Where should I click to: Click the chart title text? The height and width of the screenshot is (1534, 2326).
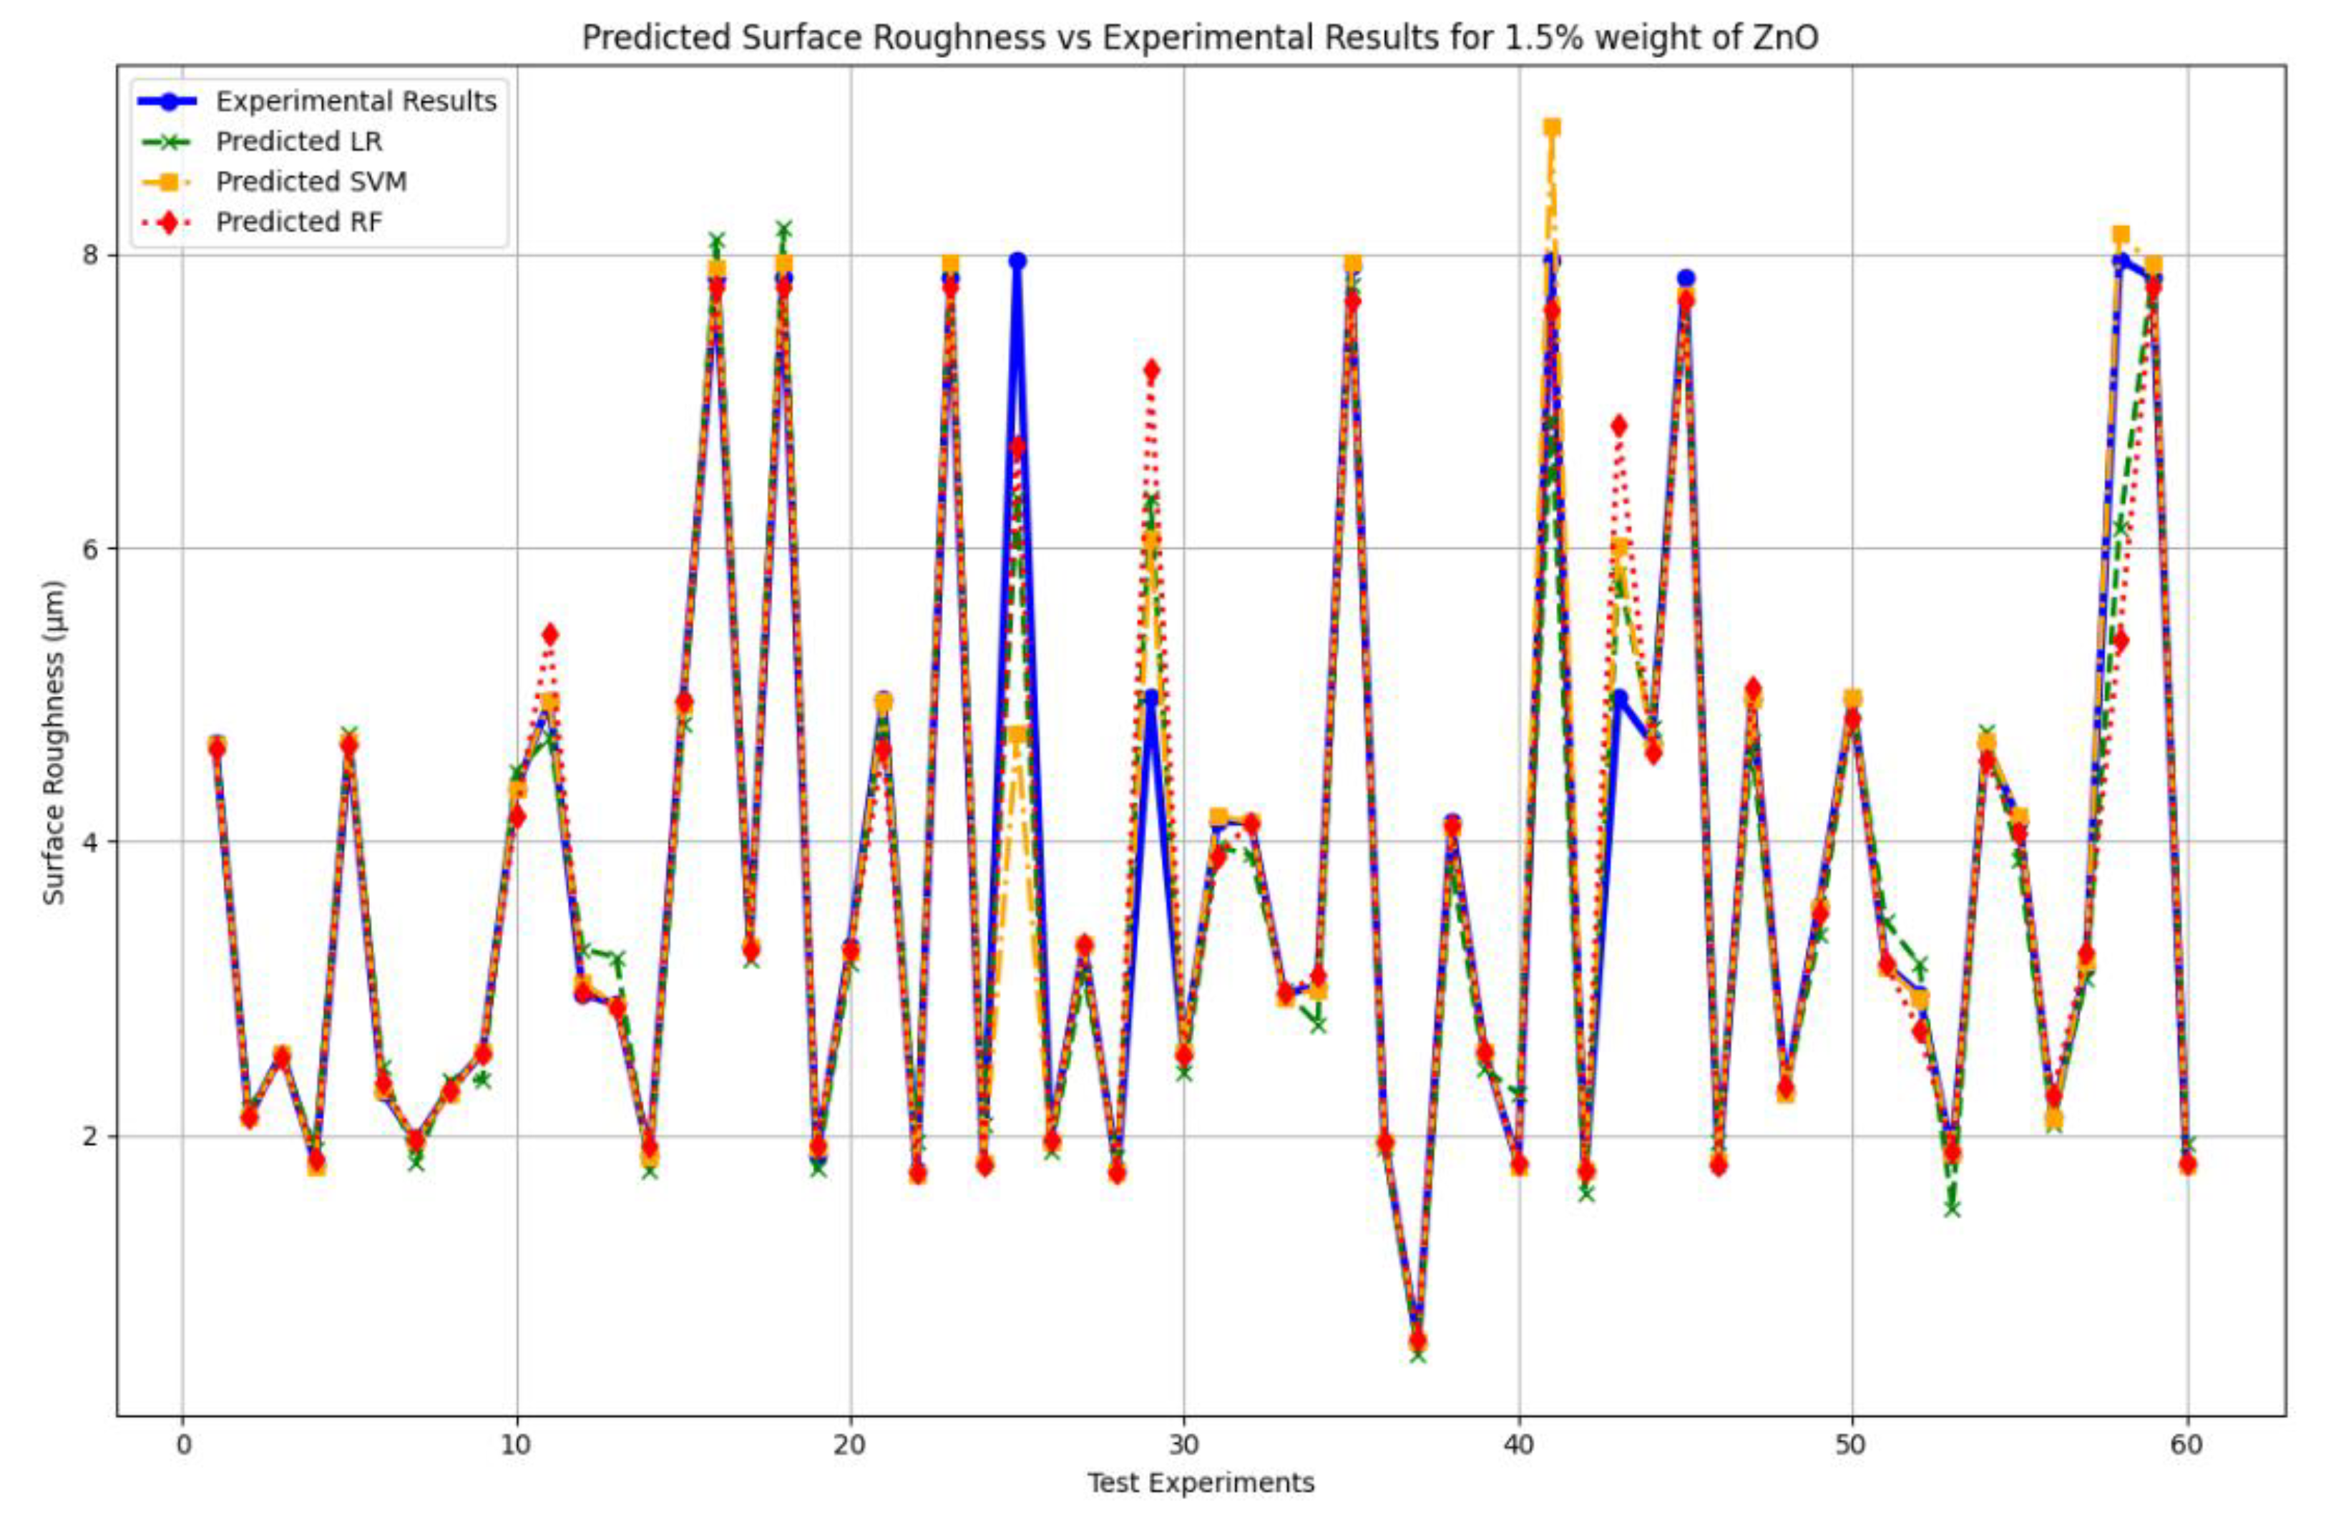tap(1200, 37)
